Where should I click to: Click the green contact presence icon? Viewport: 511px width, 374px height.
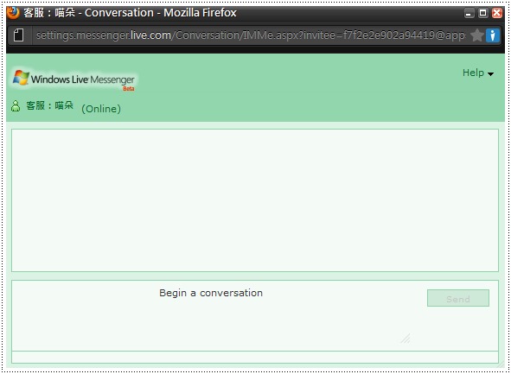pos(16,106)
